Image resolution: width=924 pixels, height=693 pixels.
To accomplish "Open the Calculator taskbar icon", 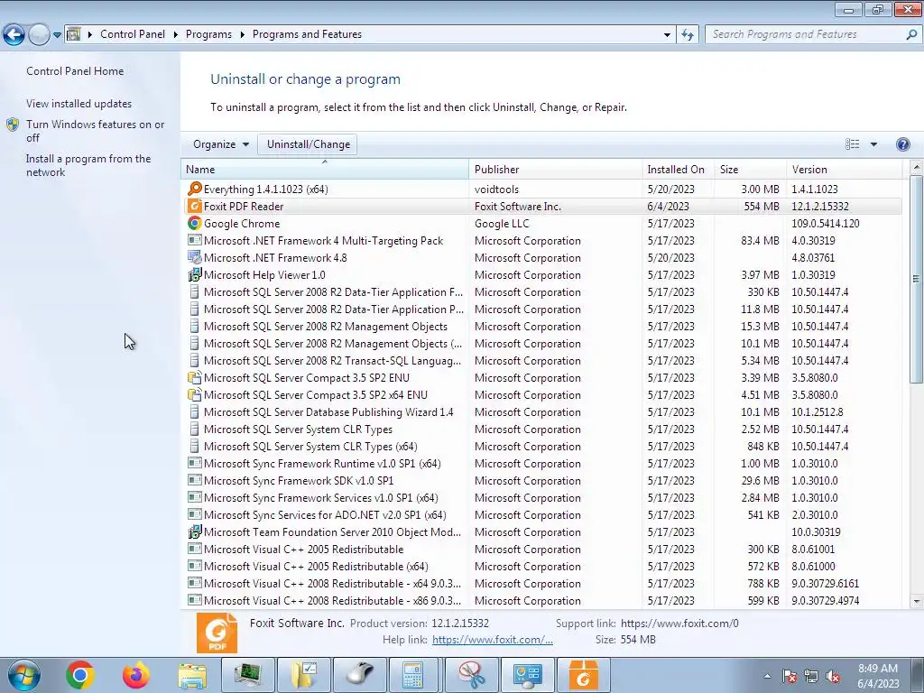I will pos(415,675).
